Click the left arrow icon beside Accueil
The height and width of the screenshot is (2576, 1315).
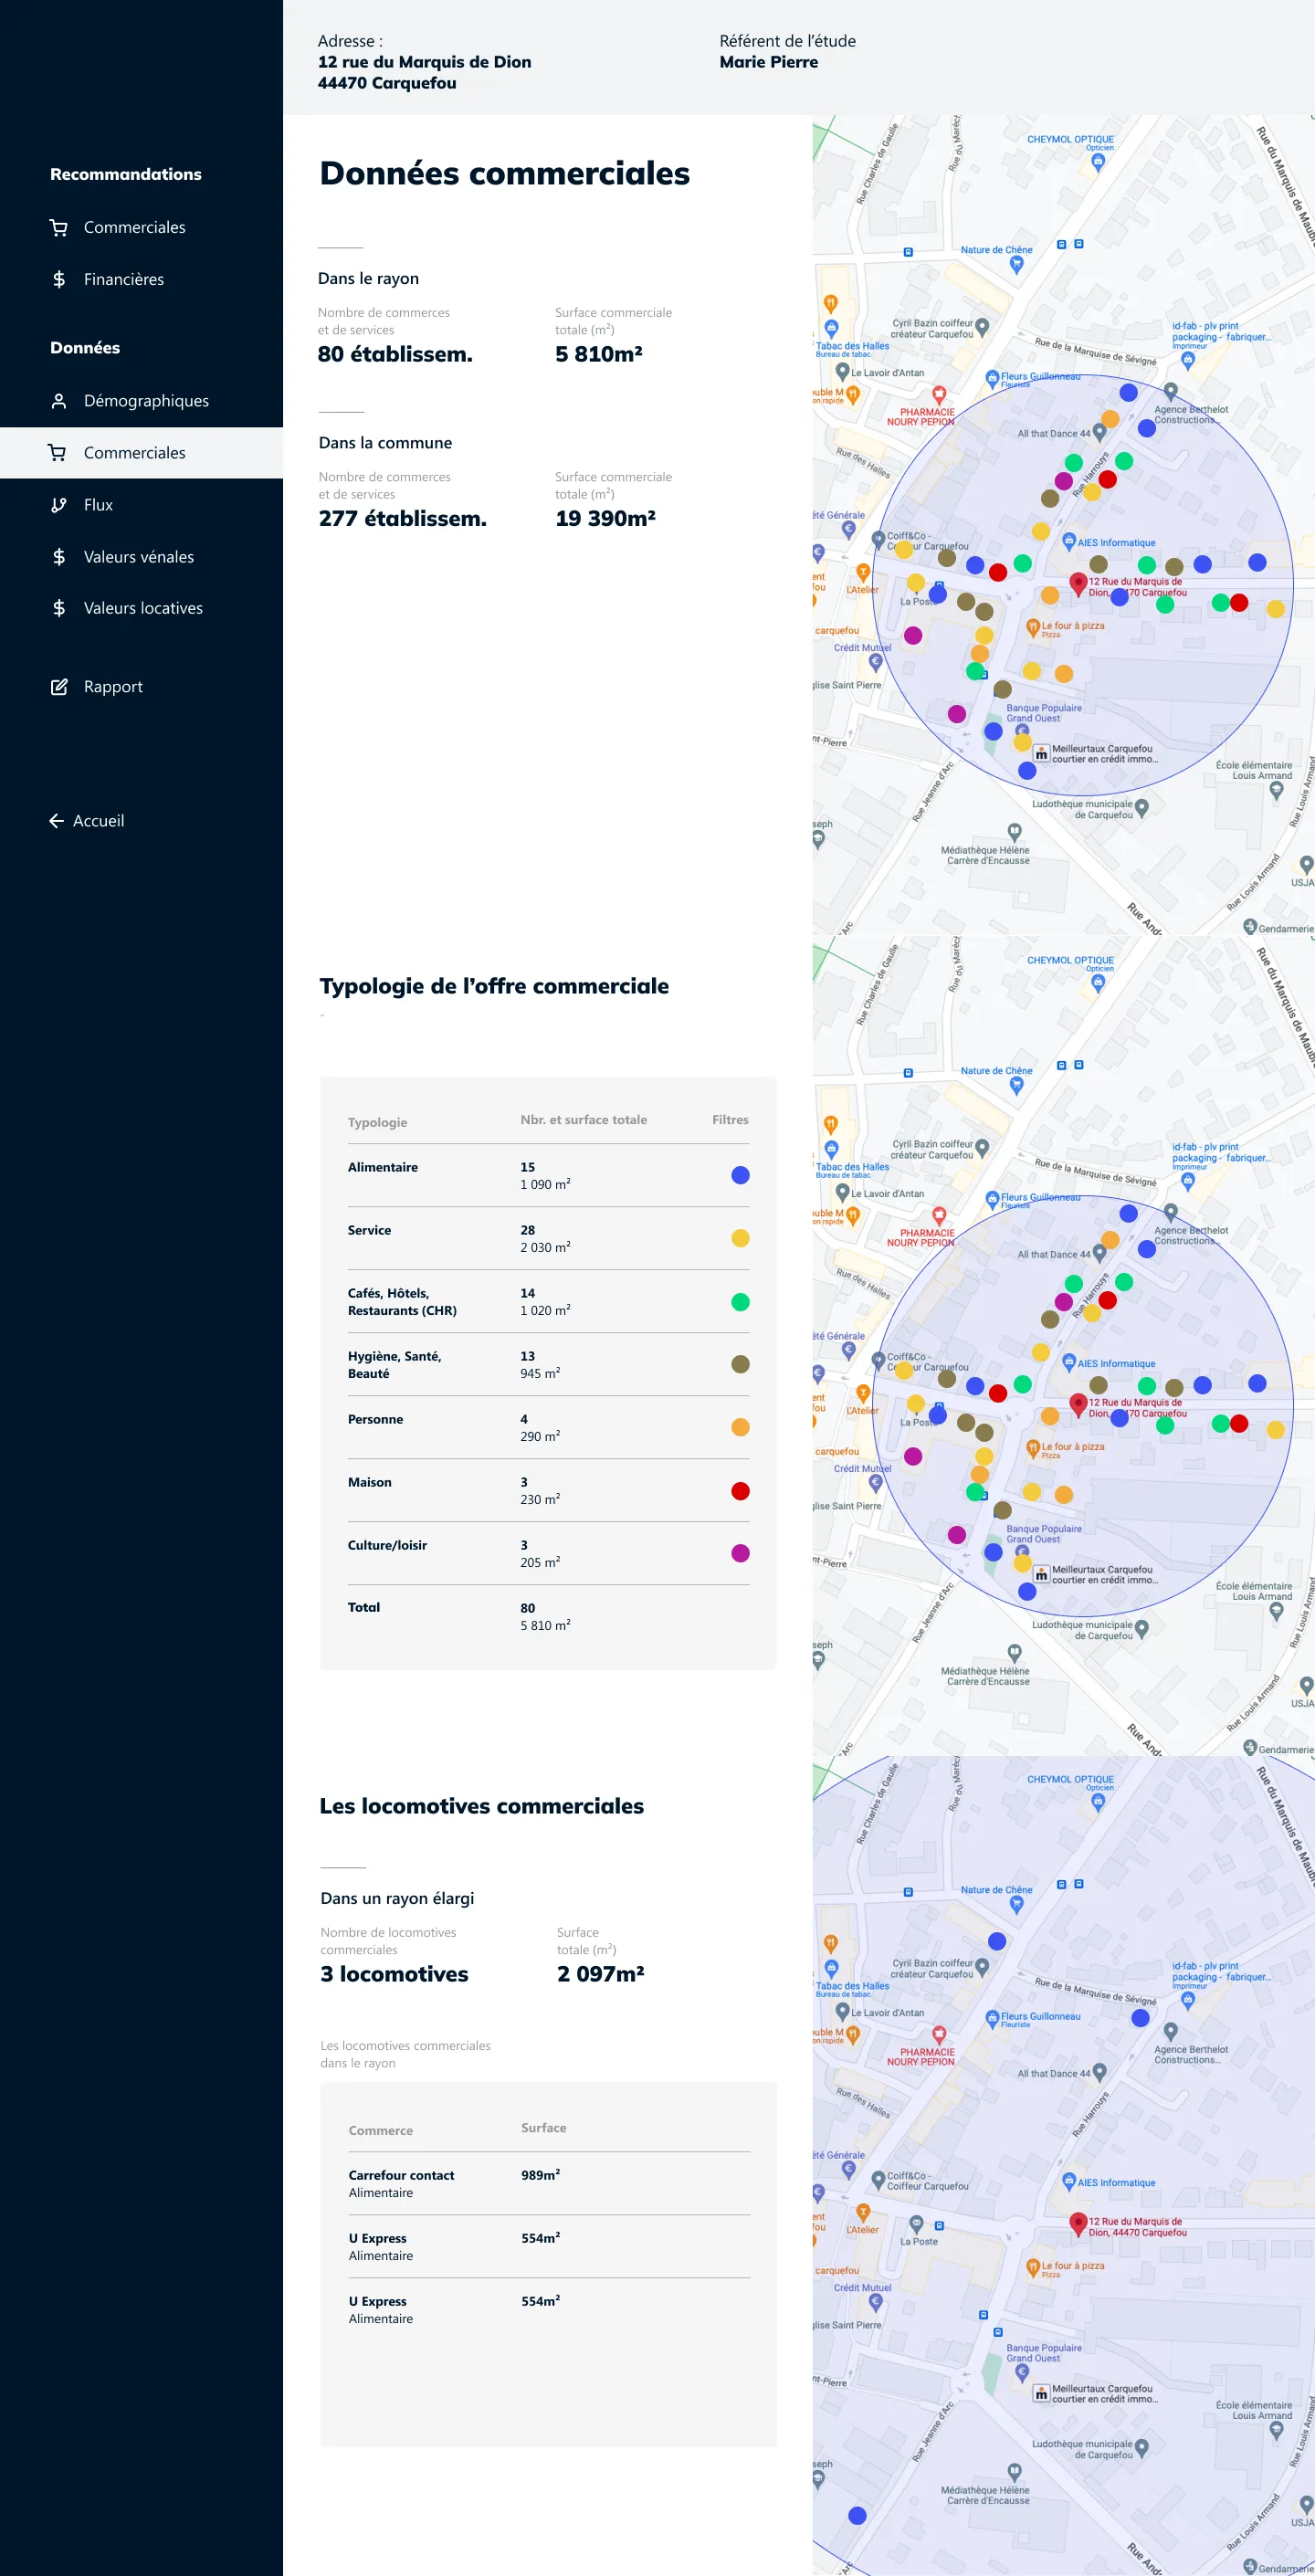tap(56, 821)
